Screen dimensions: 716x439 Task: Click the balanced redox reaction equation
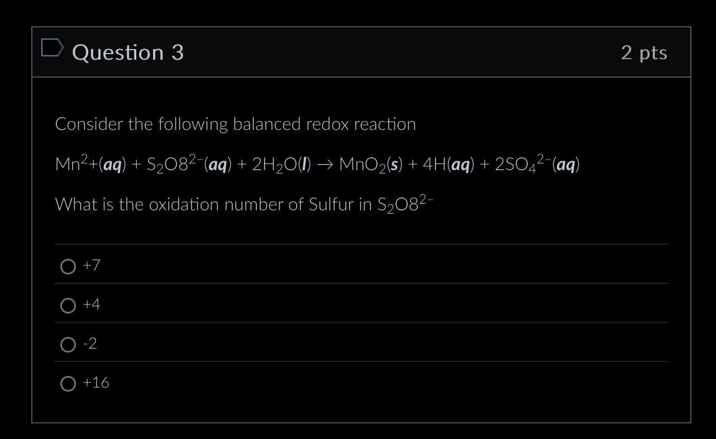(x=317, y=164)
